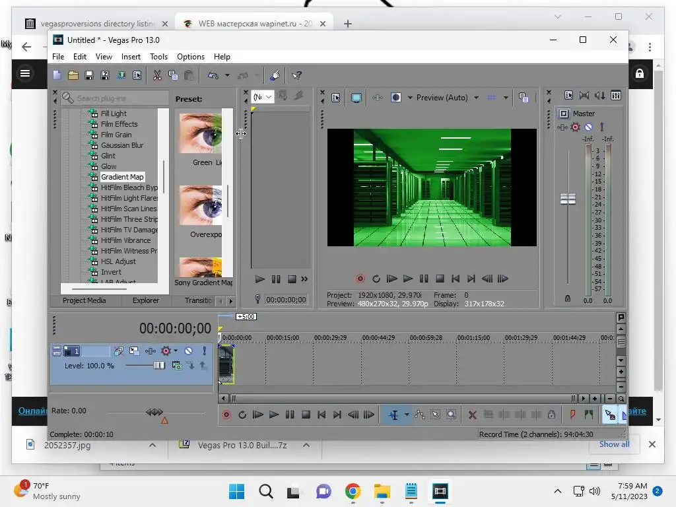The image size is (676, 507).
Task: Open a new Chrome tab
Action: [348, 24]
